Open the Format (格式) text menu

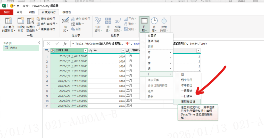(65, 25)
